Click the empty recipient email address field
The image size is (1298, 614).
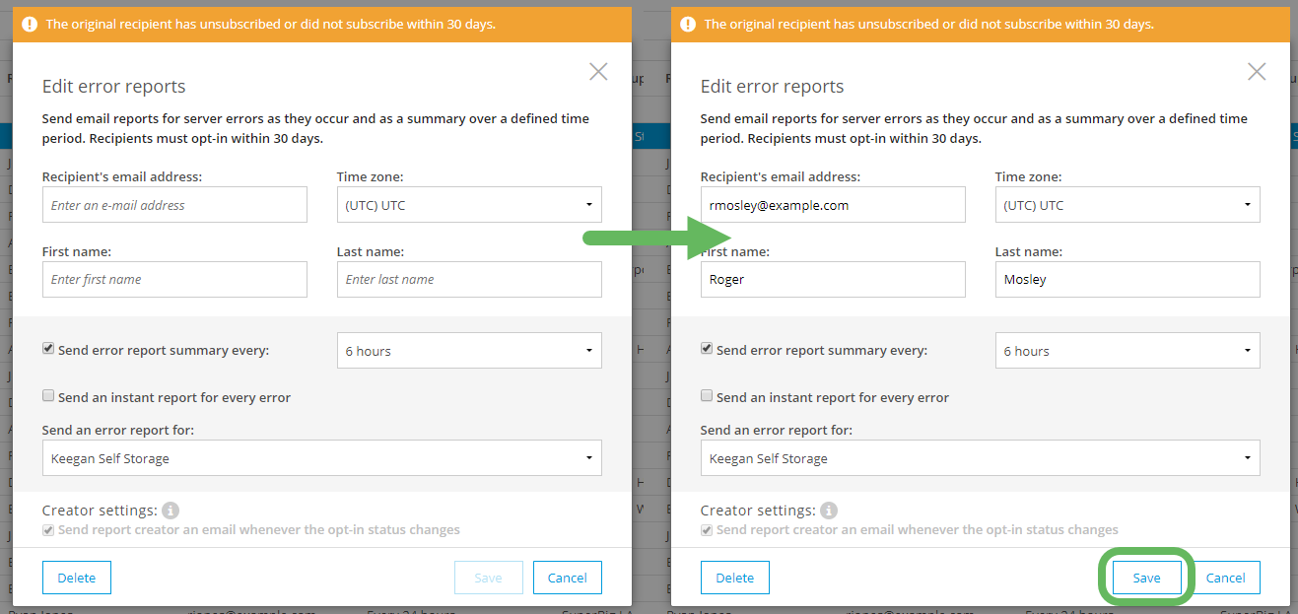tap(174, 204)
